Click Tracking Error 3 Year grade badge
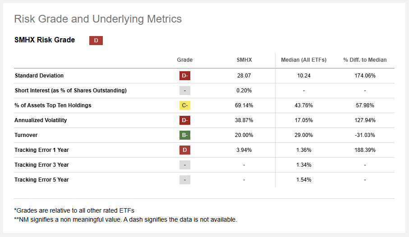This screenshot has width=409, height=237. point(184,165)
